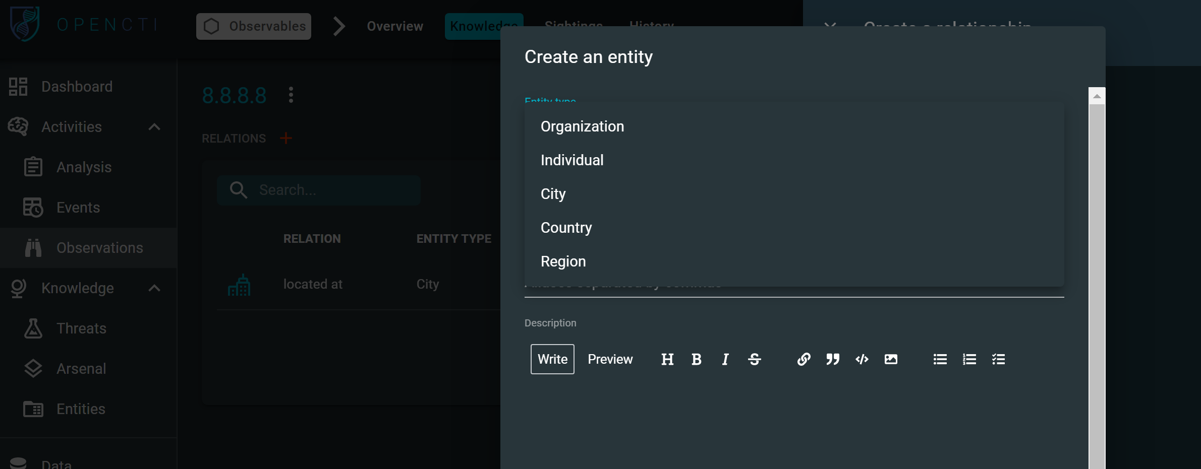Viewport: 1201px width, 469px height.
Task: Insert a blockquote in the description
Action: 832,359
